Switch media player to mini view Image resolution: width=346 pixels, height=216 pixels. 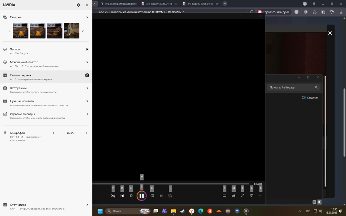(x=252, y=196)
